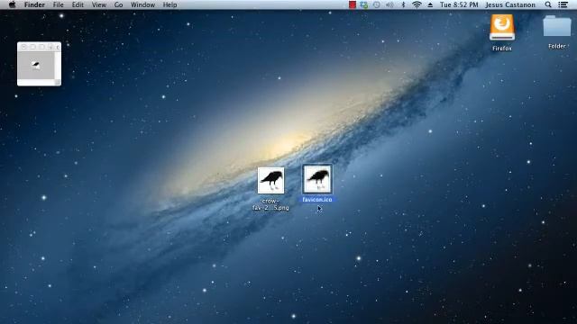Select the crow png file icon

[271, 180]
